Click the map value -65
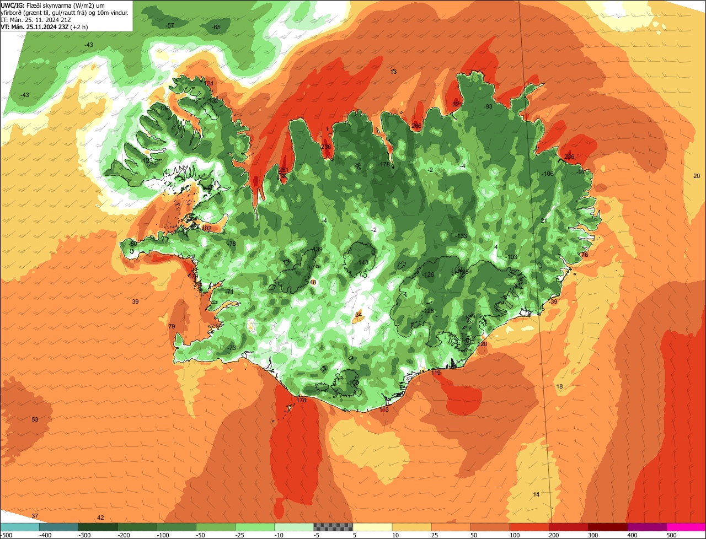This screenshot has height=539, width=706. coord(216,28)
